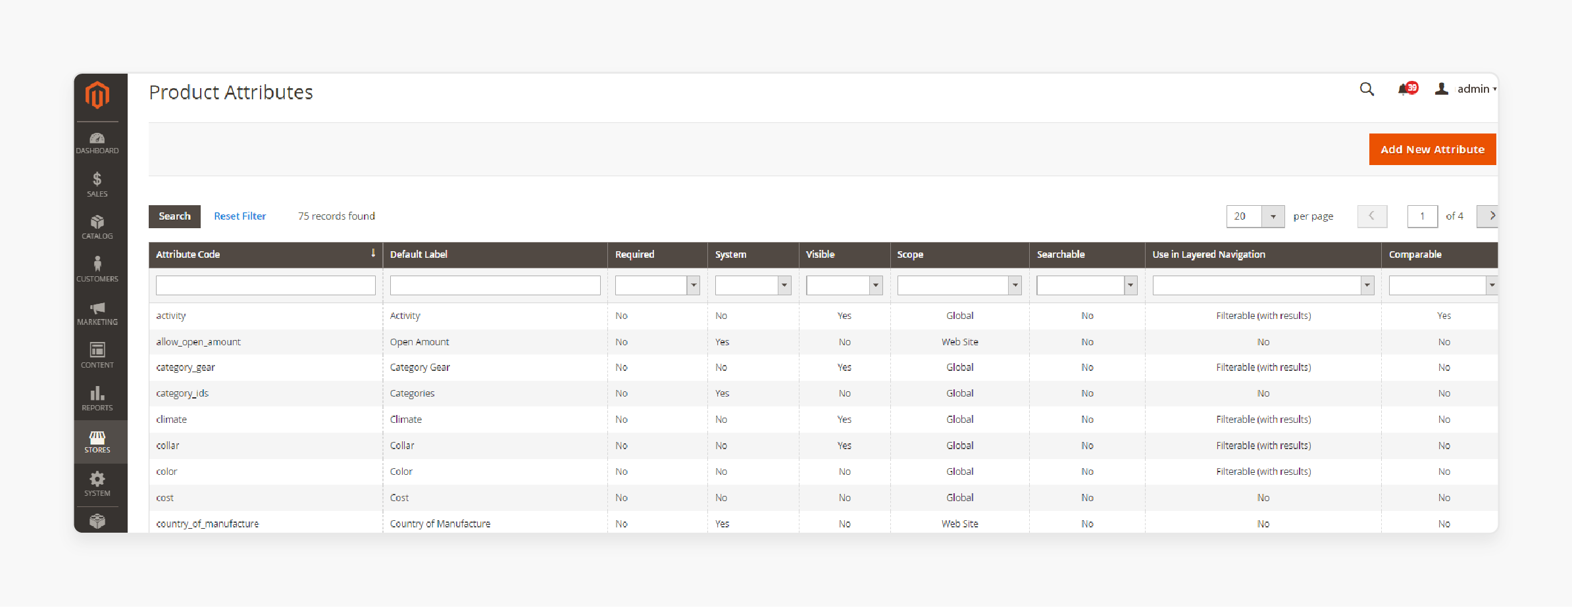Open the Catalog sidebar menu
This screenshot has height=607, width=1572.
[x=97, y=228]
